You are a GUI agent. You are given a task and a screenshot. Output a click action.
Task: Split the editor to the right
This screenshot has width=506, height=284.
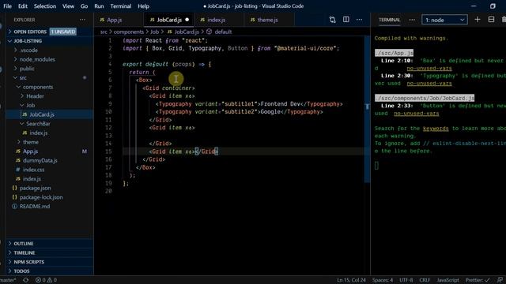(x=346, y=20)
